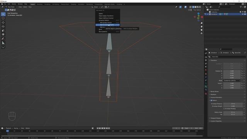
Task: Toggle viewport overlays button
Action: pyautogui.click(x=186, y=7)
